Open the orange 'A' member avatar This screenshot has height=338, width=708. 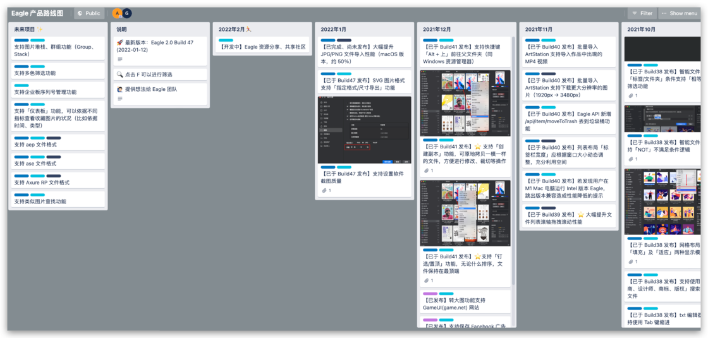coord(118,13)
